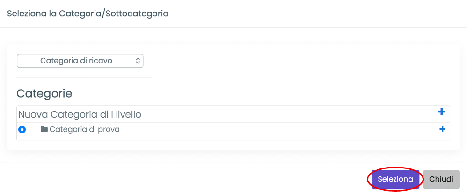Image resolution: width=467 pixels, height=196 pixels.
Task: Click empty space in Categoria di prova row
Action: click(x=281, y=130)
